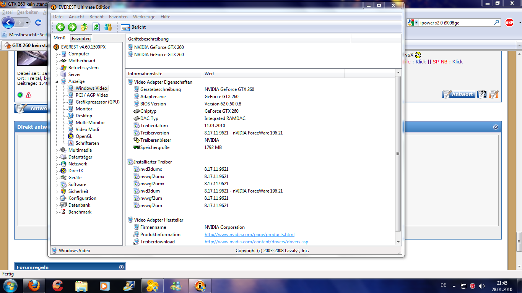522x293 pixels.
Task: Open the Werkzeuge menu
Action: pos(144,17)
